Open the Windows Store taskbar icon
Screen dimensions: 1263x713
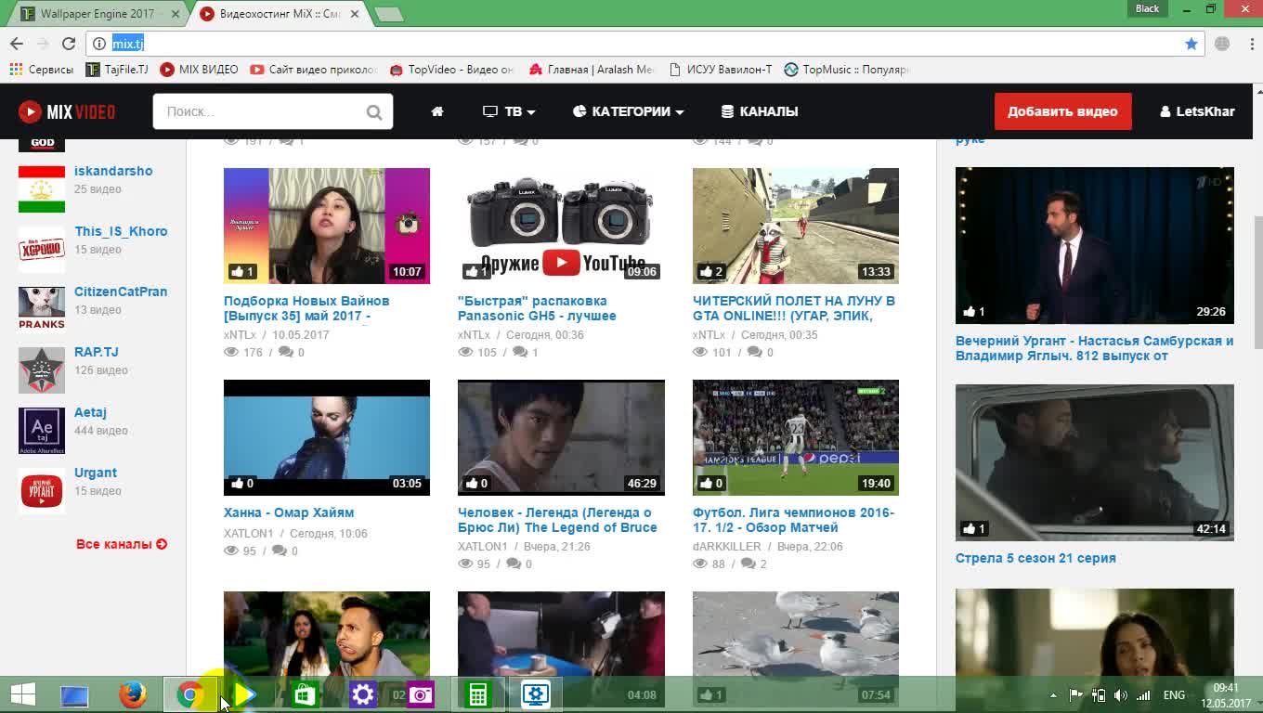[x=305, y=694]
